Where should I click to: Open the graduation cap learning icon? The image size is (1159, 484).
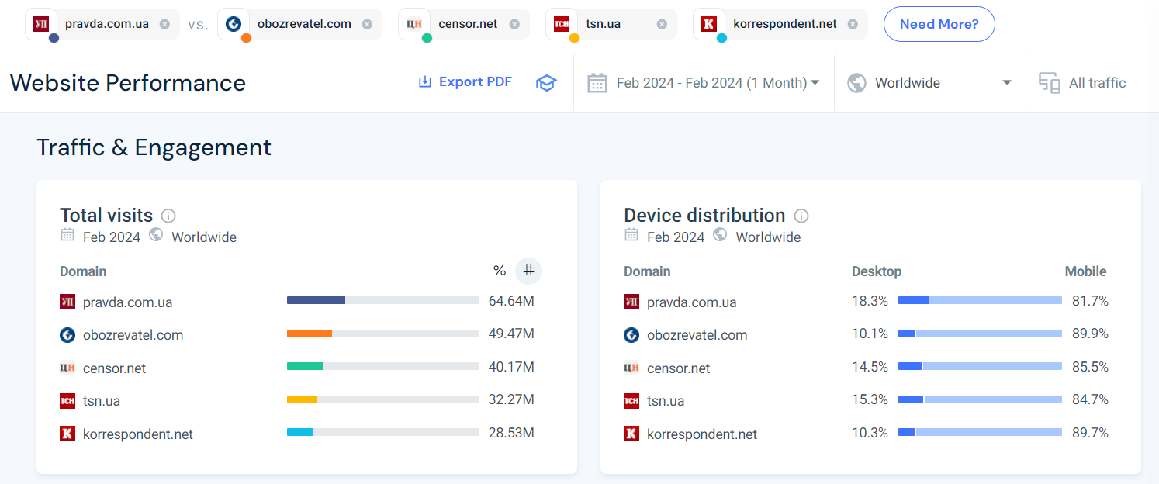pos(546,83)
